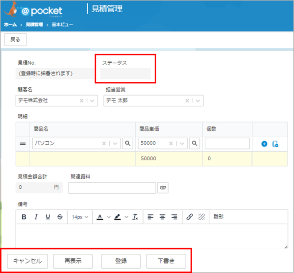Screen dimensions: 294x273
Task: Click the 個数 input field
Action: 227,144
